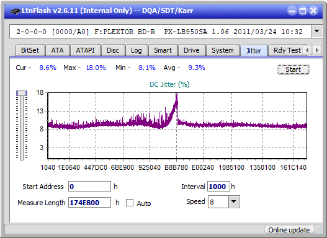327x238 pixels.
Task: Click the LtnFlash chip icon in title bar
Action: pos(15,11)
